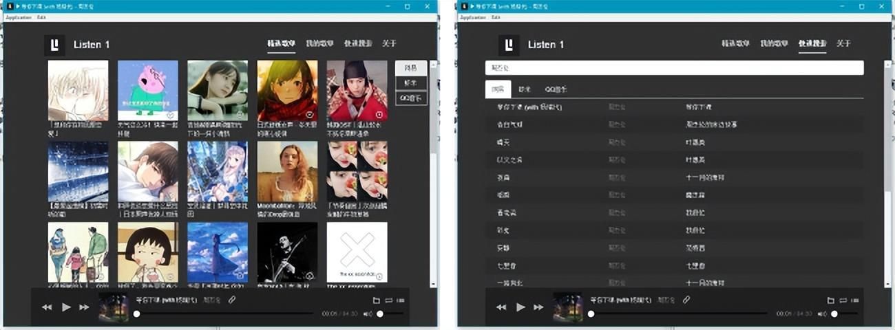
Task: Click add-to-playlist folder icon in left player
Action: click(x=376, y=300)
